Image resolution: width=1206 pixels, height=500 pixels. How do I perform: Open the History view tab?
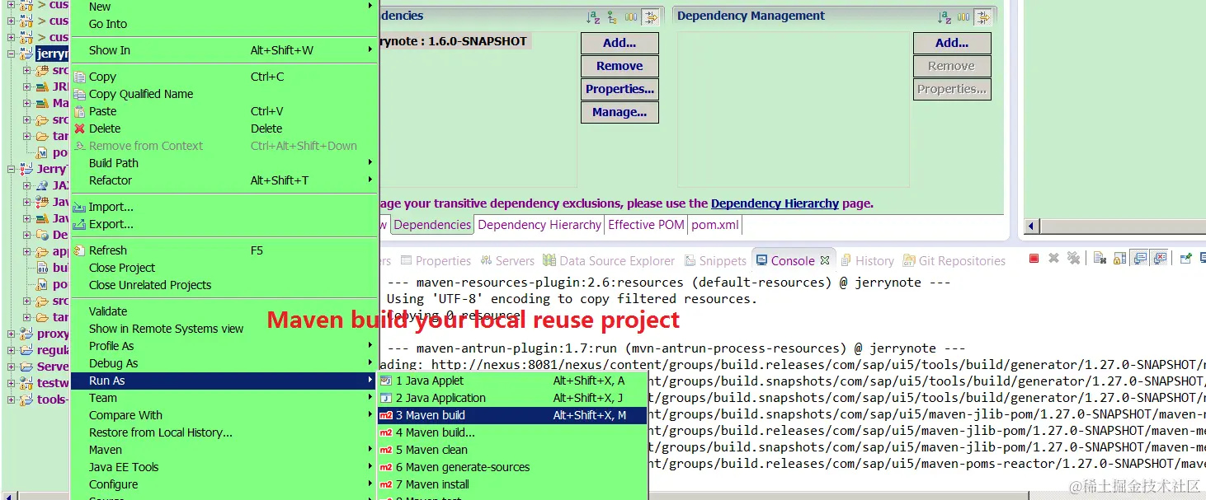click(867, 260)
